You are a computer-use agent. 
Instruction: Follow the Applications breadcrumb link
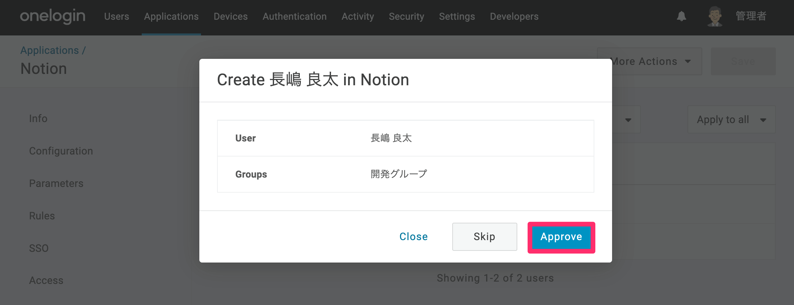tap(50, 50)
